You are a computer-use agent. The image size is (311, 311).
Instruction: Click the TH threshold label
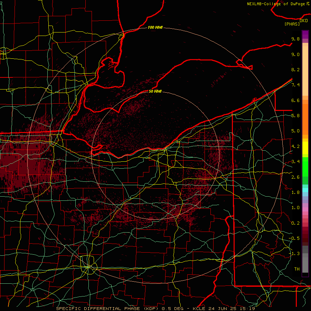[297, 269]
